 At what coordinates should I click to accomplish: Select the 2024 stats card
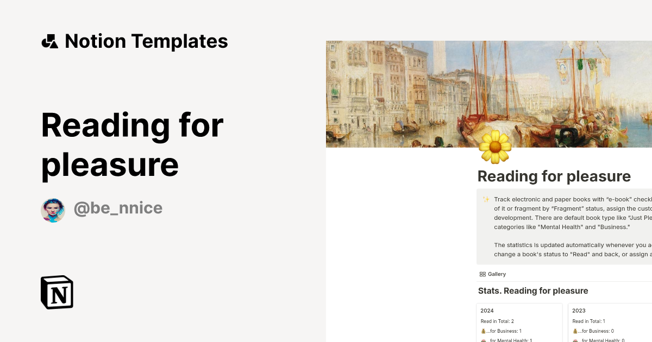point(519,322)
